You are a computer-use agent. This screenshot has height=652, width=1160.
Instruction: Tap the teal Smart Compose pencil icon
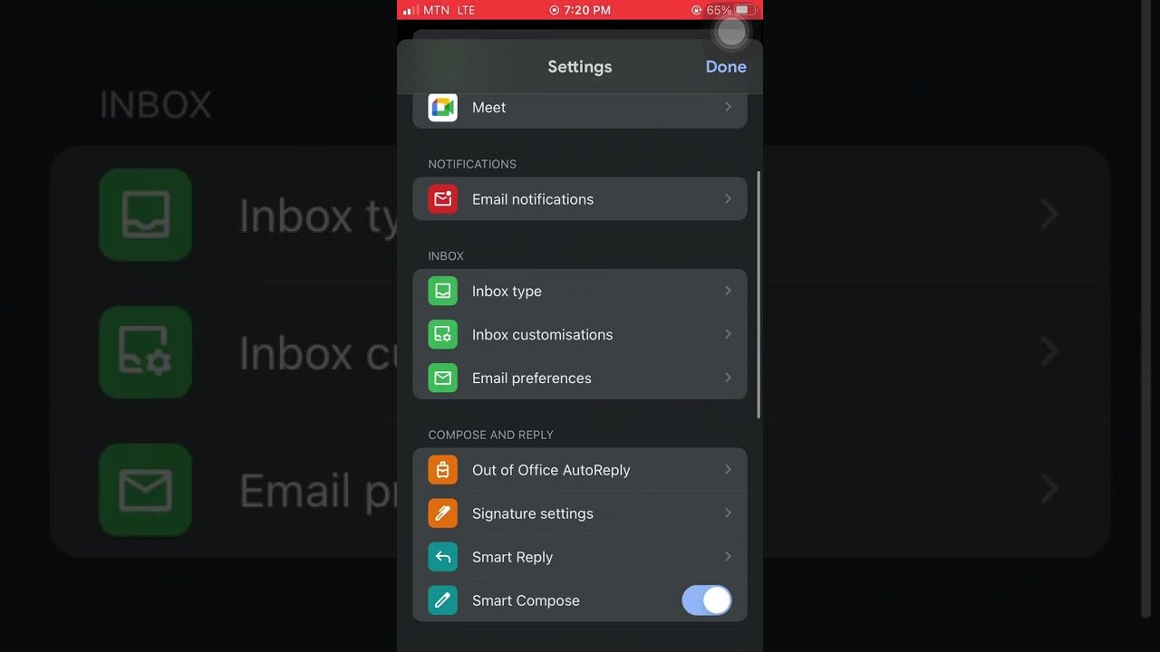click(442, 600)
